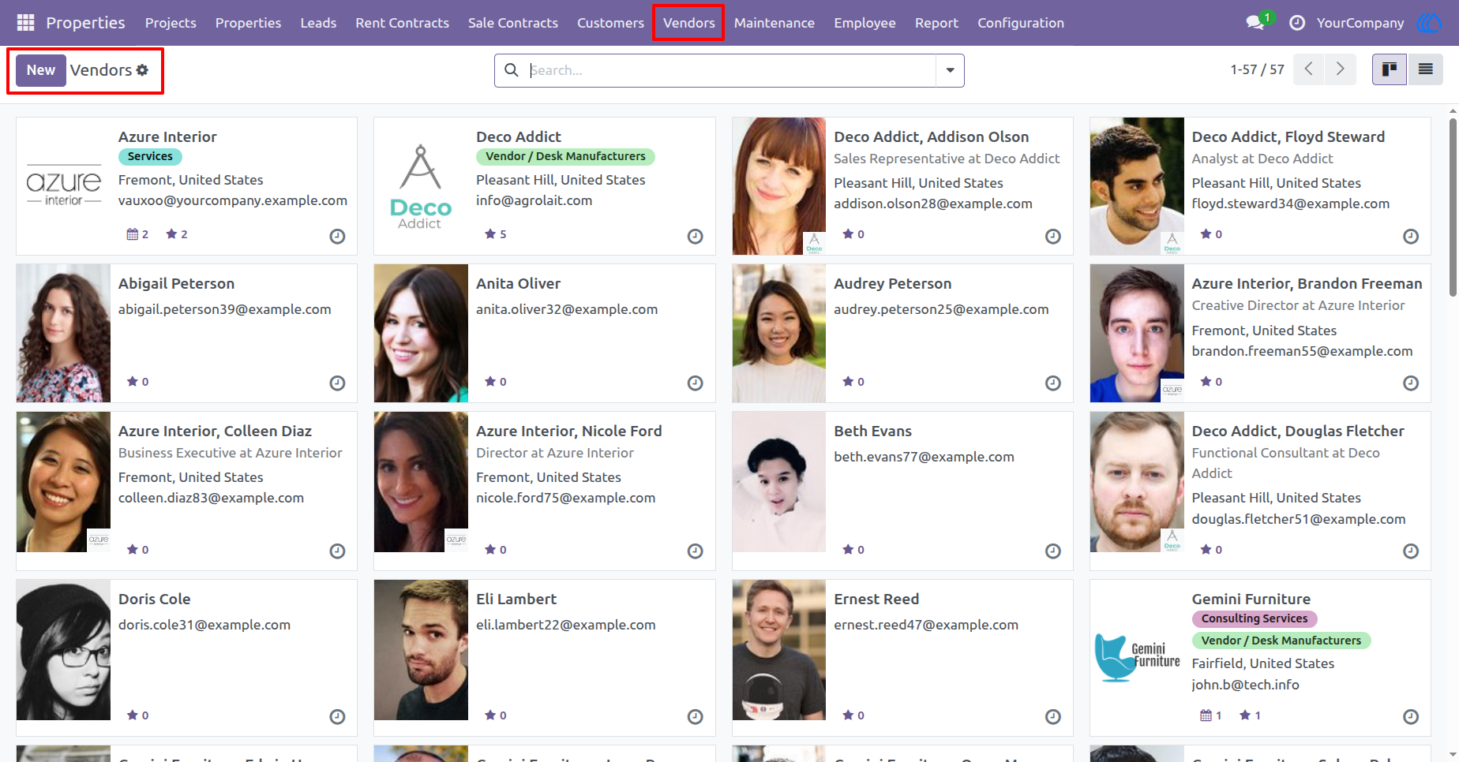Click the search magnifier icon
The image size is (1459, 762).
coord(512,70)
